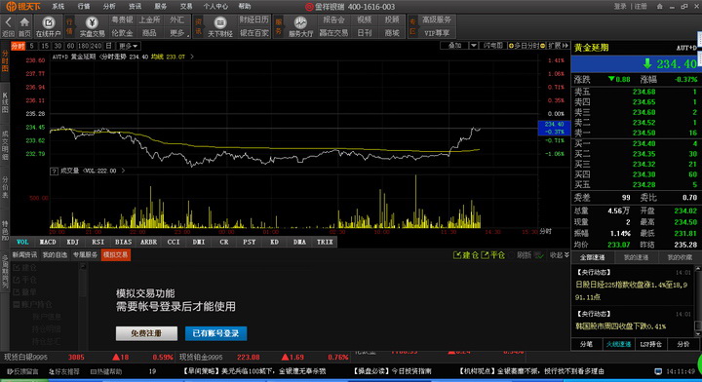Select the RSI indicator tab

point(98,242)
